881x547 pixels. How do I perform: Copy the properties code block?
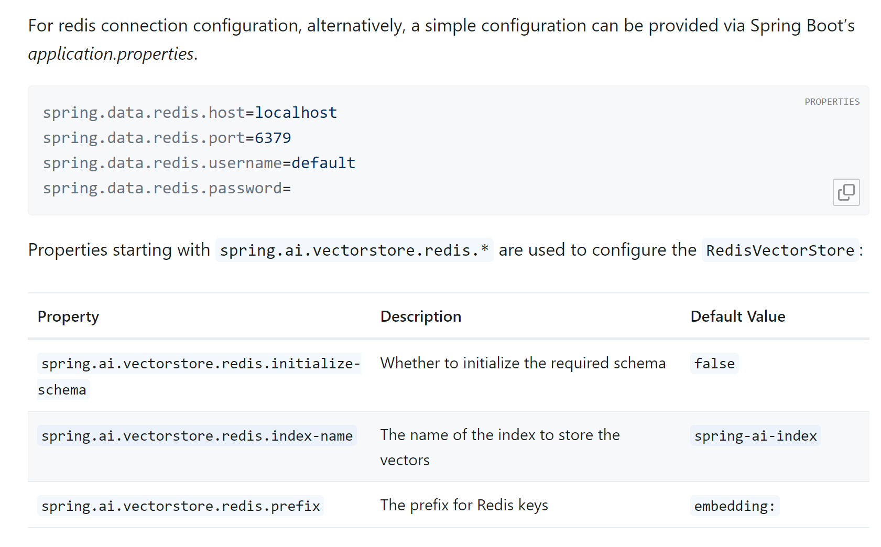(846, 192)
